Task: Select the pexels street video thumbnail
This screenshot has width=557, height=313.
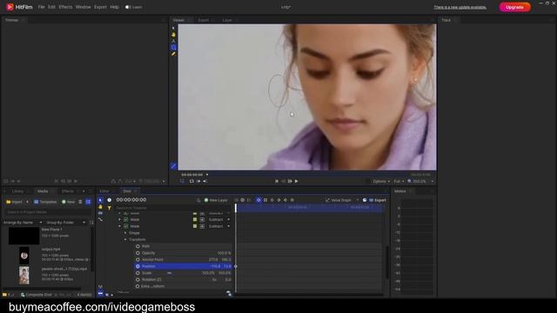Action: pyautogui.click(x=24, y=275)
